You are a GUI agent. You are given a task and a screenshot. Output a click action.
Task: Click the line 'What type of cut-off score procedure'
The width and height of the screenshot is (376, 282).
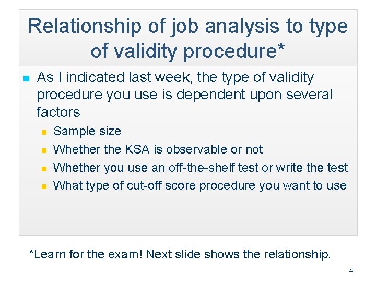(x=199, y=185)
